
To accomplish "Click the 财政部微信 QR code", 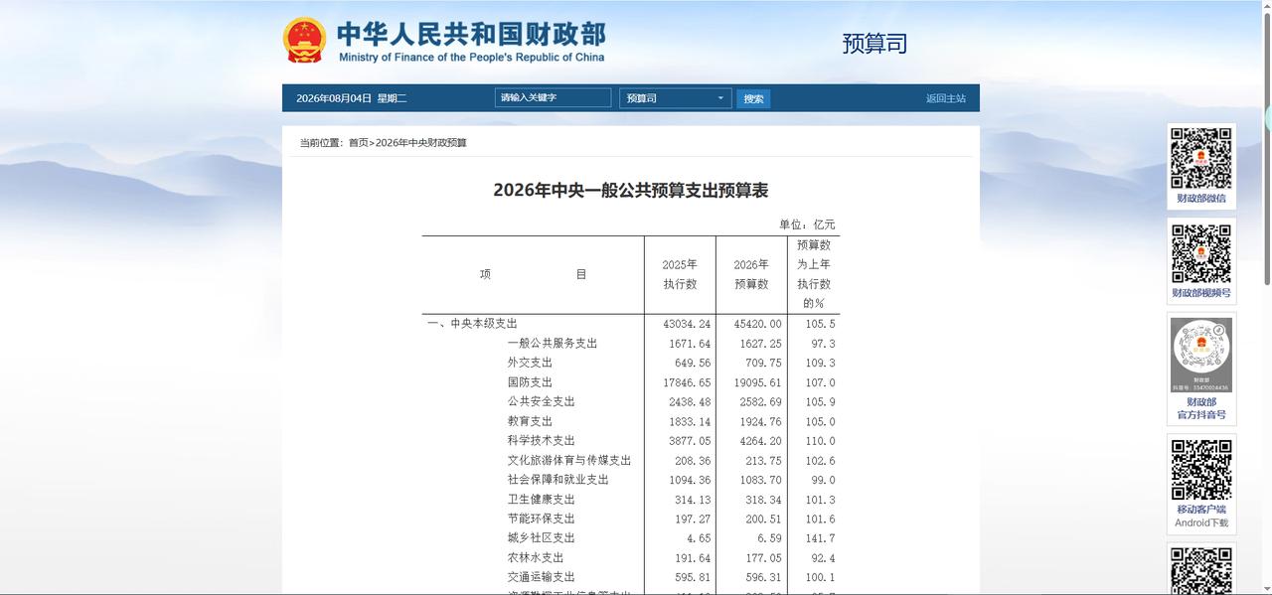I will pyautogui.click(x=1200, y=158).
